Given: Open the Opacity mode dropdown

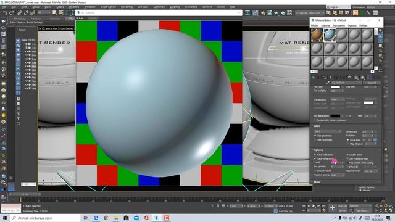Looking at the screenshot, I should 371,171.
